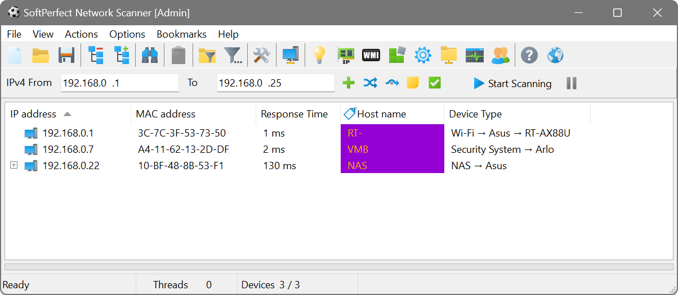Open the live traffic graph monitor icon
Viewport: 678px width, 295px height.
pyautogui.click(x=475, y=55)
